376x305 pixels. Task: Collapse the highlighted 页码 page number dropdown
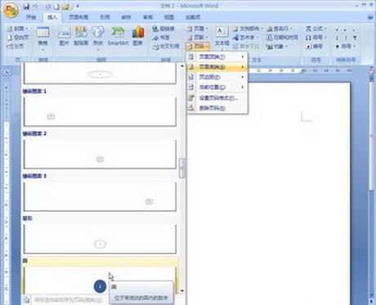click(x=198, y=47)
